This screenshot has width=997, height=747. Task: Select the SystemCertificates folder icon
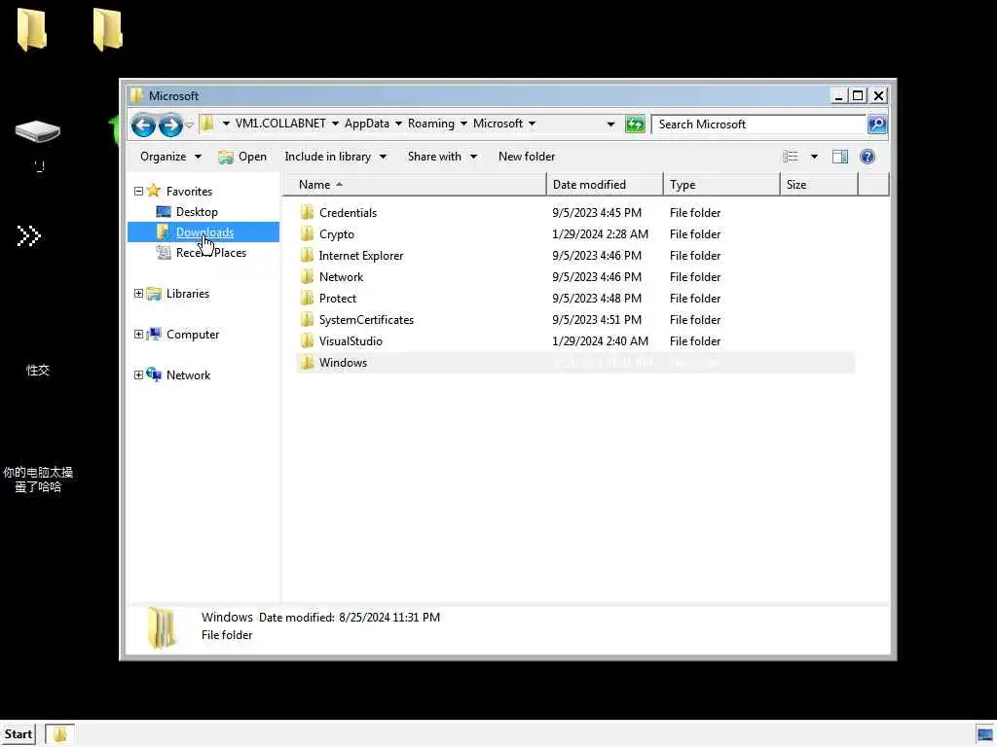click(307, 319)
